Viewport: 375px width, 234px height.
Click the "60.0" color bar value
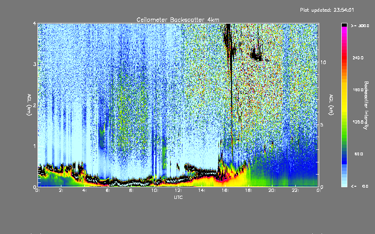359,154
